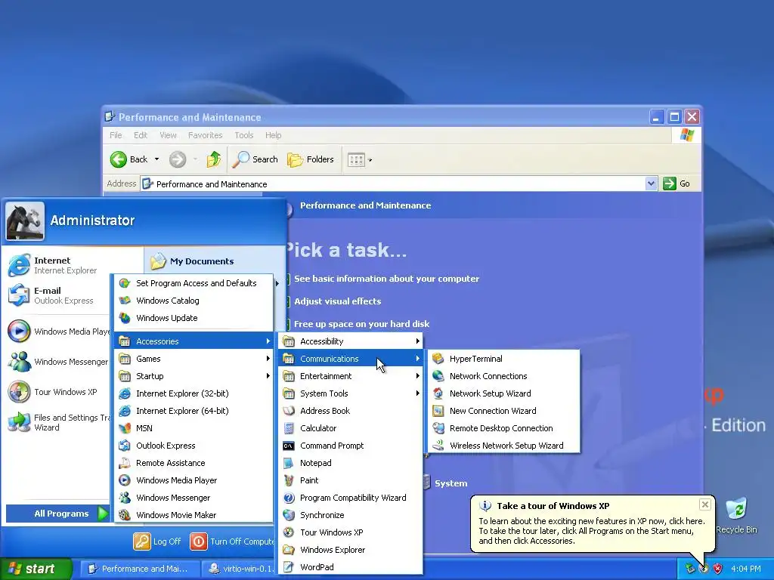774x580 pixels.
Task: Start the New Connection Wizard
Action: (503, 410)
